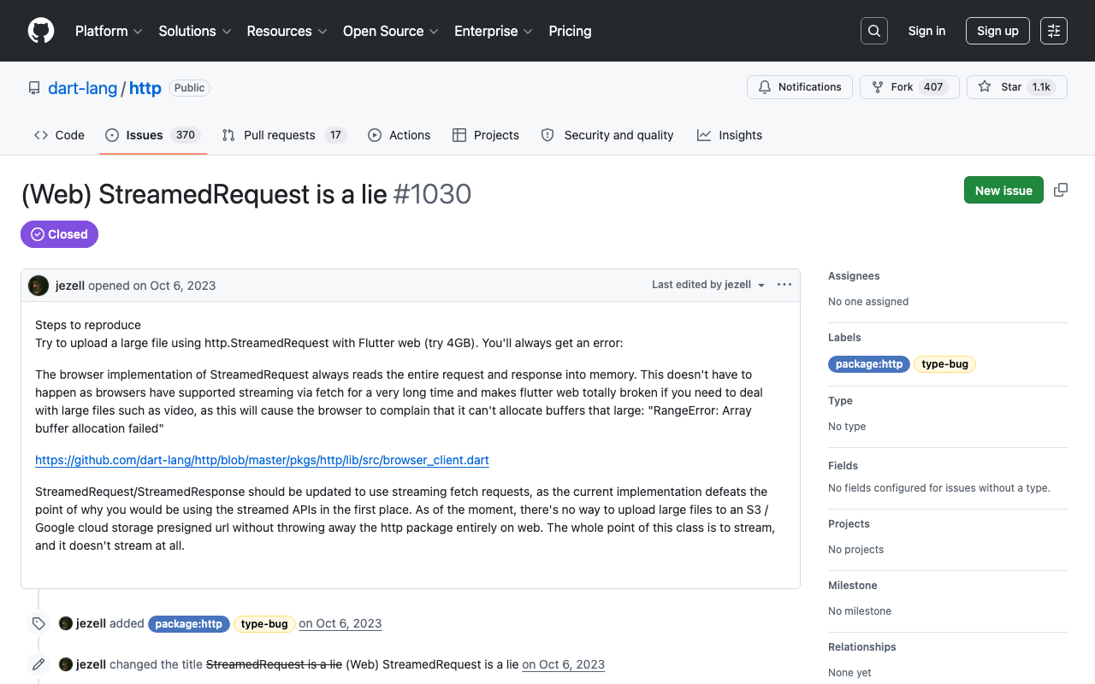The width and height of the screenshot is (1095, 684).
Task: Open date link of title-changed event
Action: point(563,664)
